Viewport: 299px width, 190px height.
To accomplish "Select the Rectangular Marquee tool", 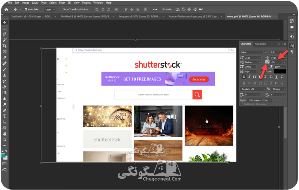I will pyautogui.click(x=4, y=28).
